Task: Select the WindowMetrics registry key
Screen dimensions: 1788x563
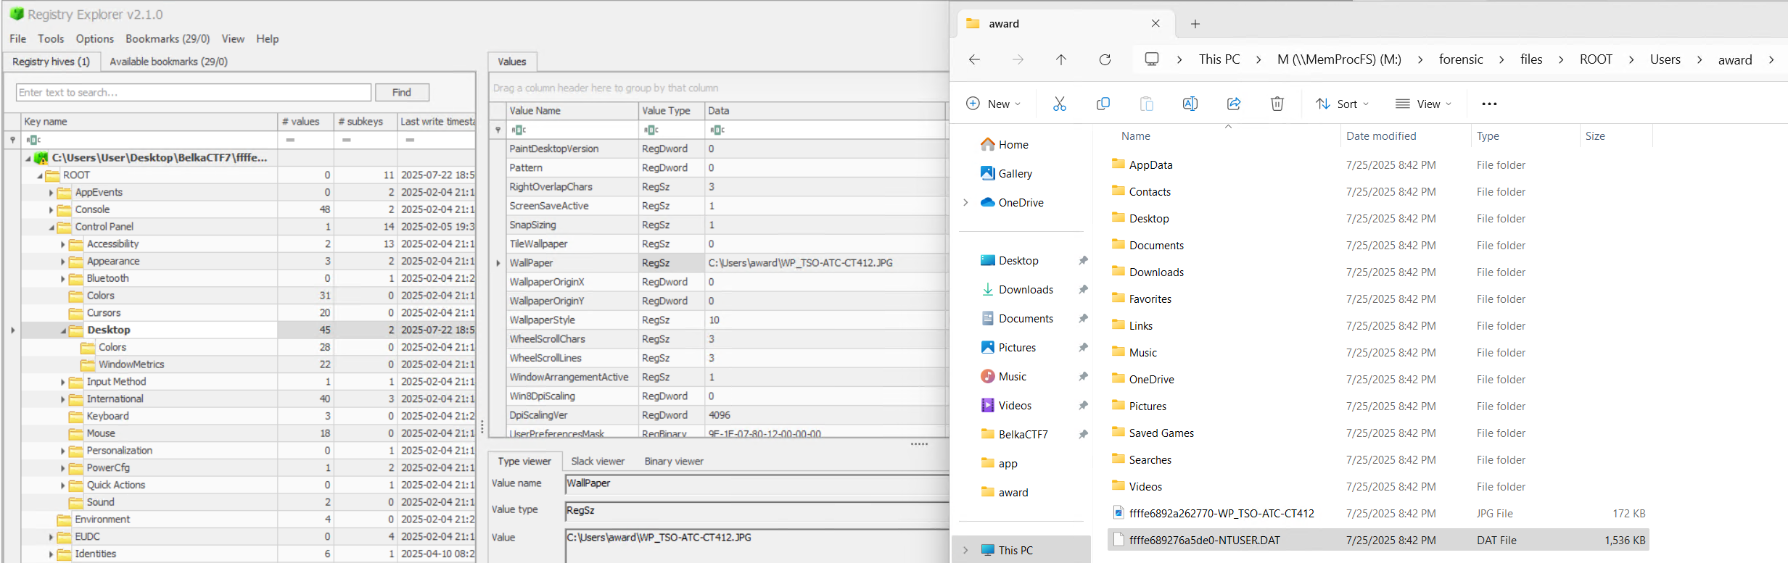Action: point(131,364)
